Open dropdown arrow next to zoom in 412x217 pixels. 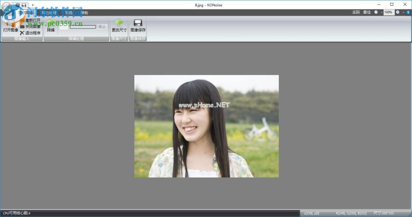coord(403,12)
